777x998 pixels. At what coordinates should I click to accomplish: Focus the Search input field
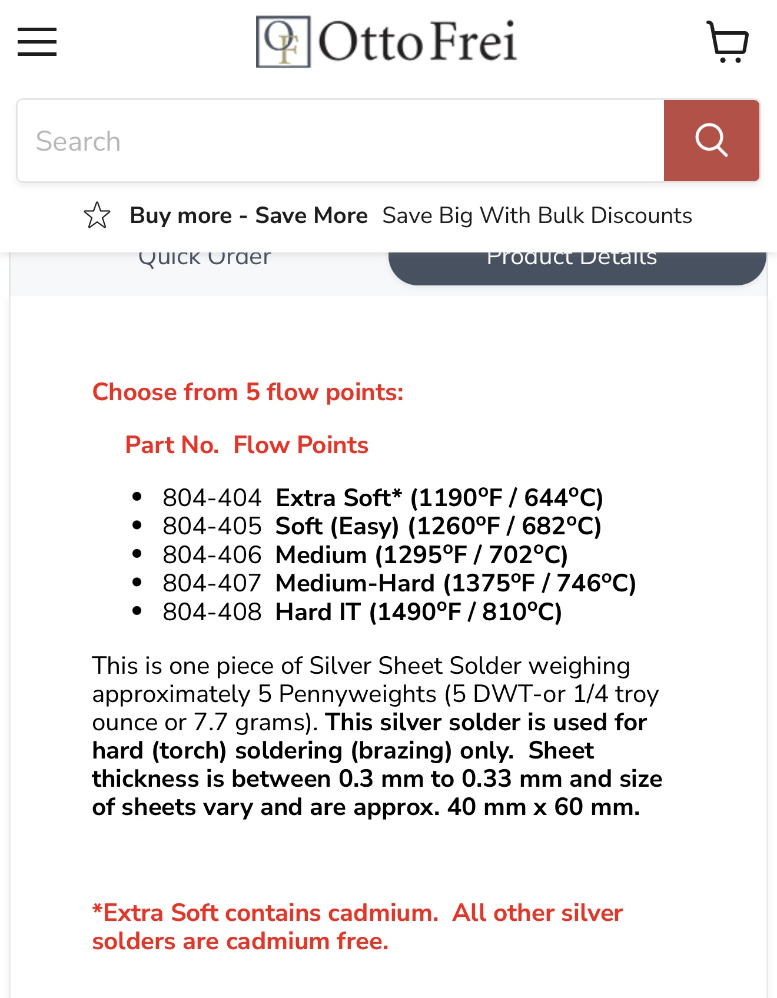click(x=340, y=141)
